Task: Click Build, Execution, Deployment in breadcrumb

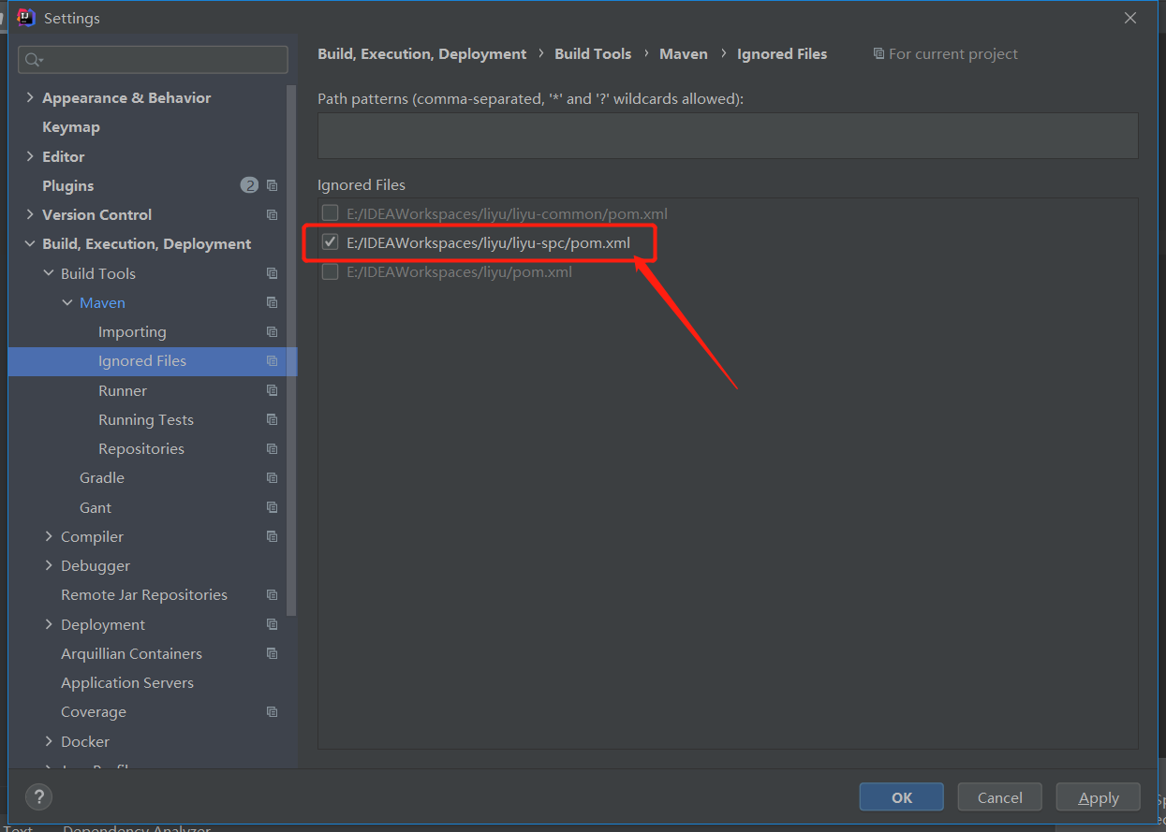Action: point(422,54)
